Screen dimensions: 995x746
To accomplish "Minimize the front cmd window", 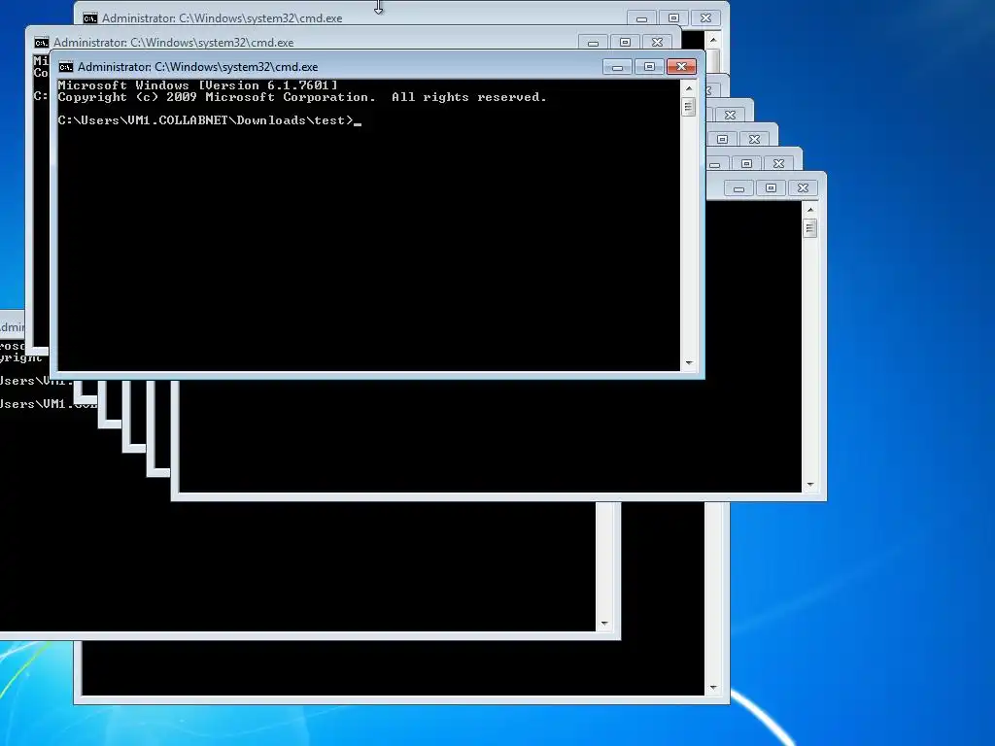I will pos(617,67).
